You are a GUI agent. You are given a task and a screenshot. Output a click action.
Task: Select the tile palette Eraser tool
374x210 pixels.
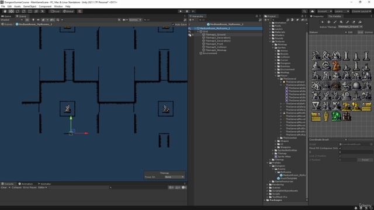click(x=354, y=22)
